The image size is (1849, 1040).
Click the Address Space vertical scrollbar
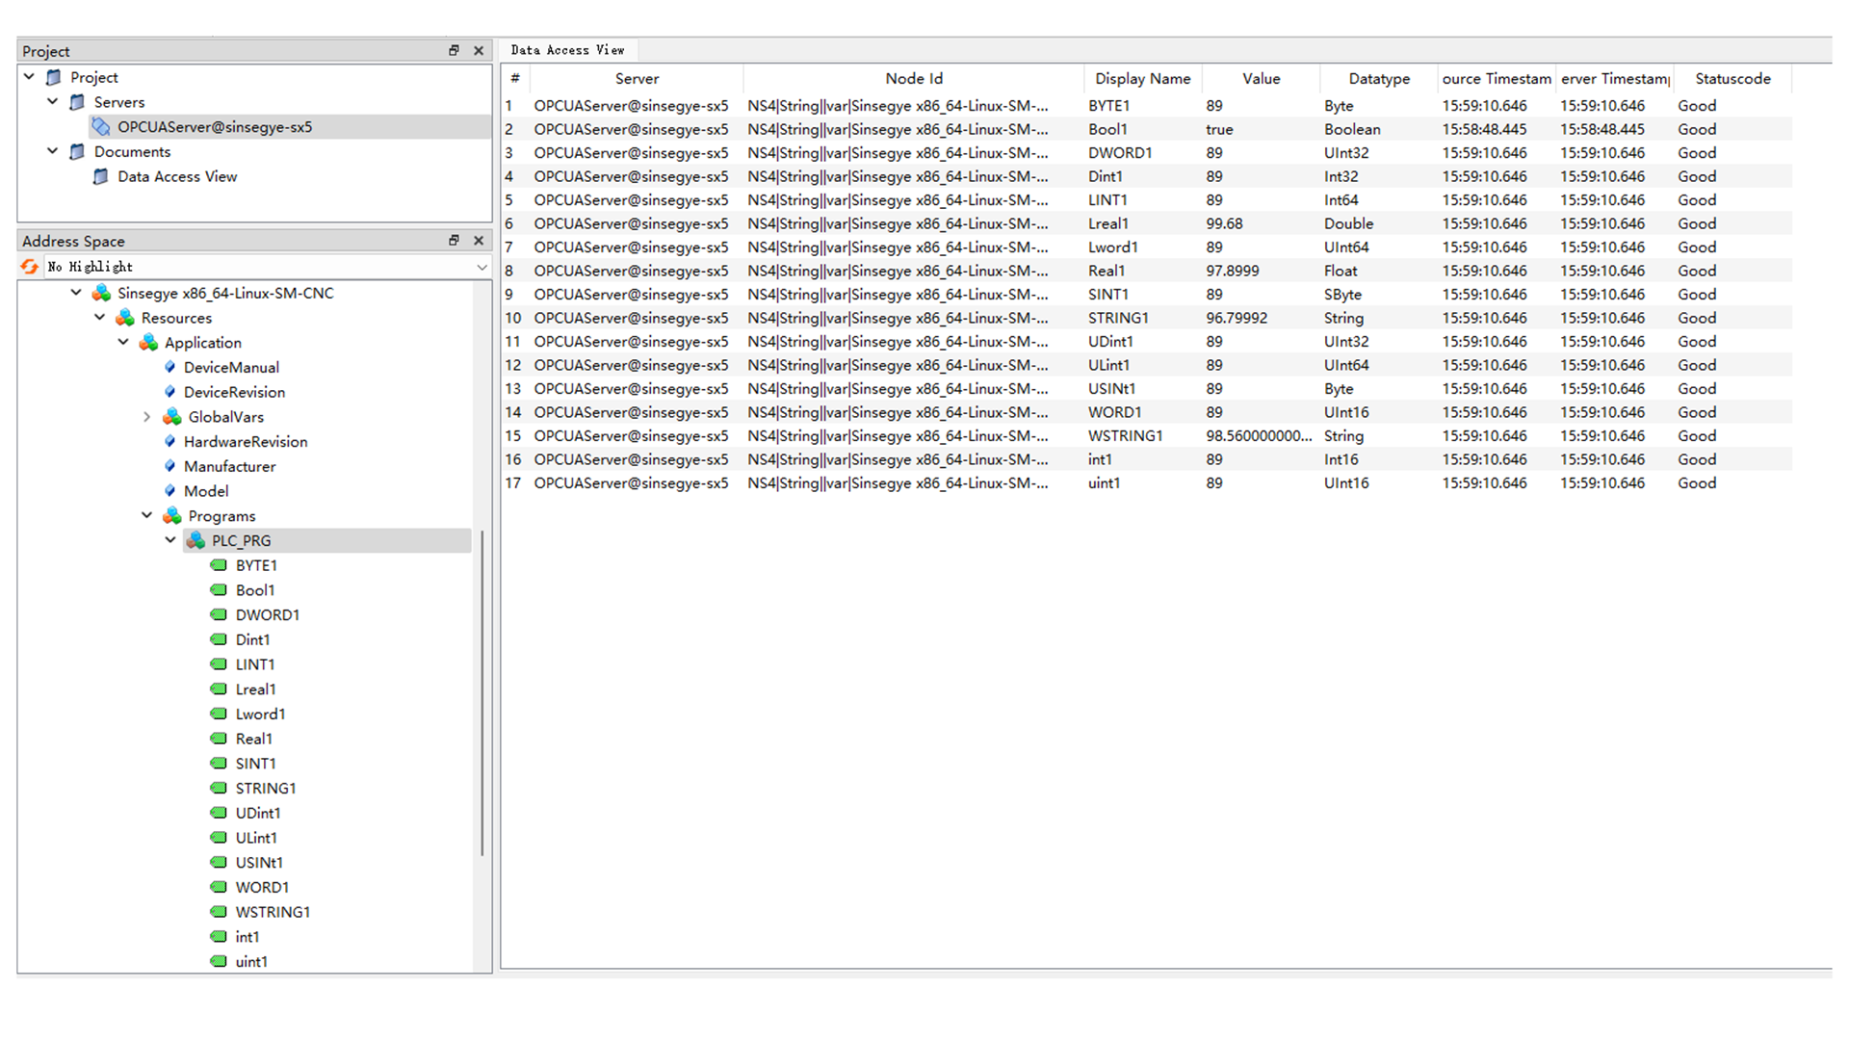(x=482, y=693)
